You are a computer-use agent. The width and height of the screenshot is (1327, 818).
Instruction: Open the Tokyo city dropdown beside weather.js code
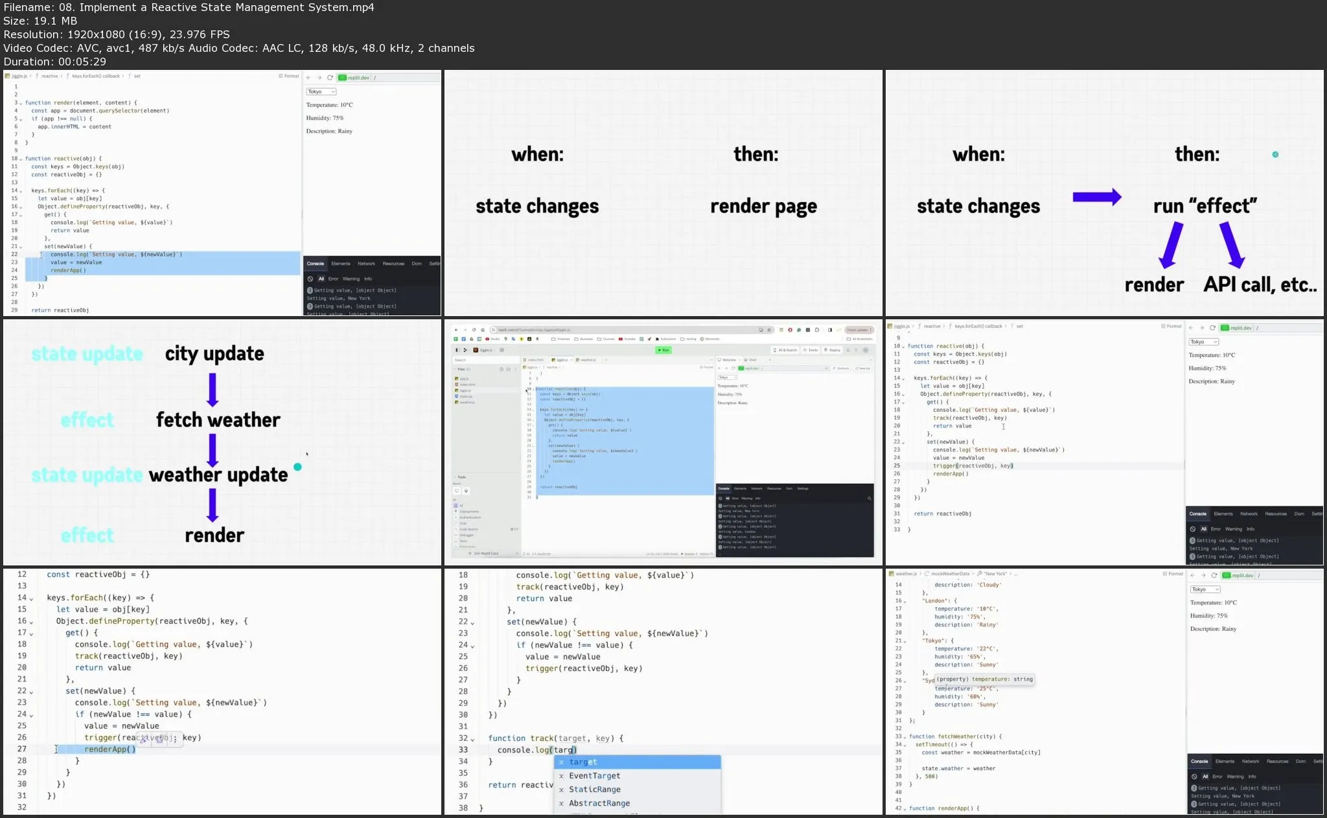pyautogui.click(x=1205, y=589)
